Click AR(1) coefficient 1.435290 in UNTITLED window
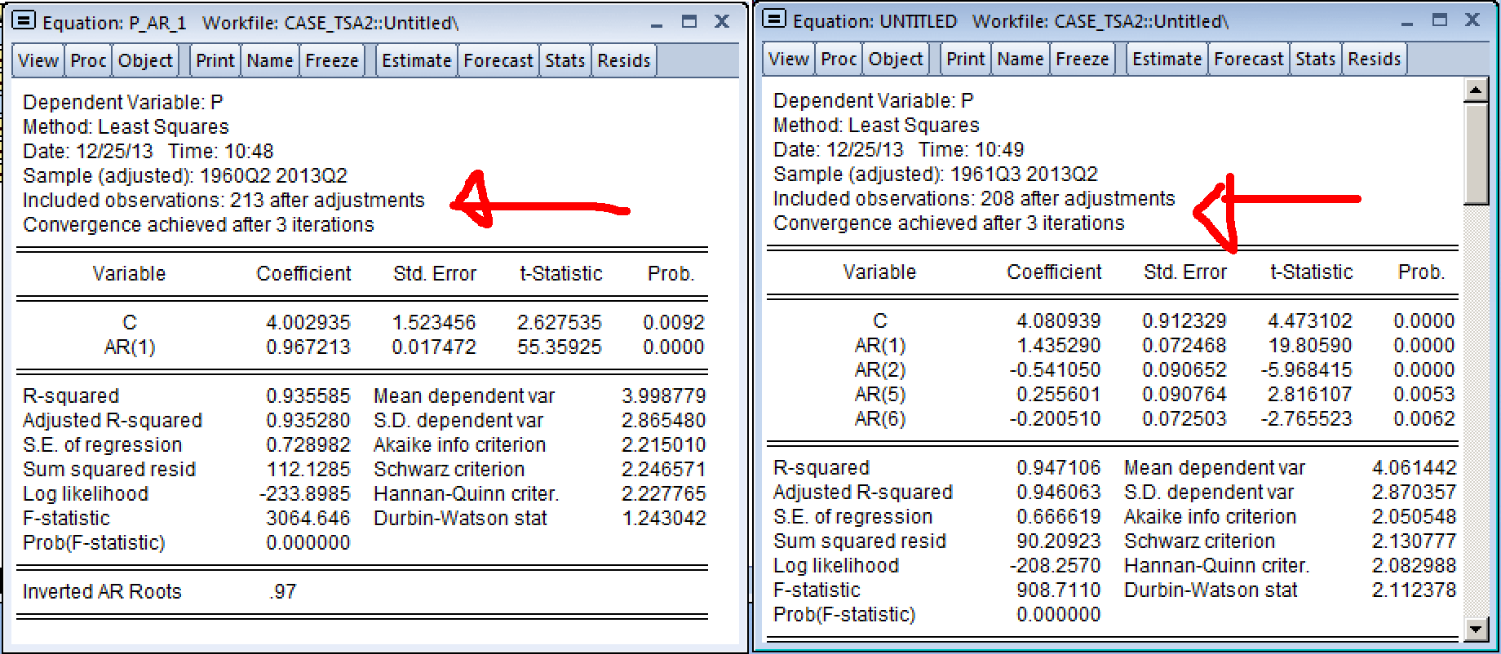The height and width of the screenshot is (654, 1501). click(1059, 346)
